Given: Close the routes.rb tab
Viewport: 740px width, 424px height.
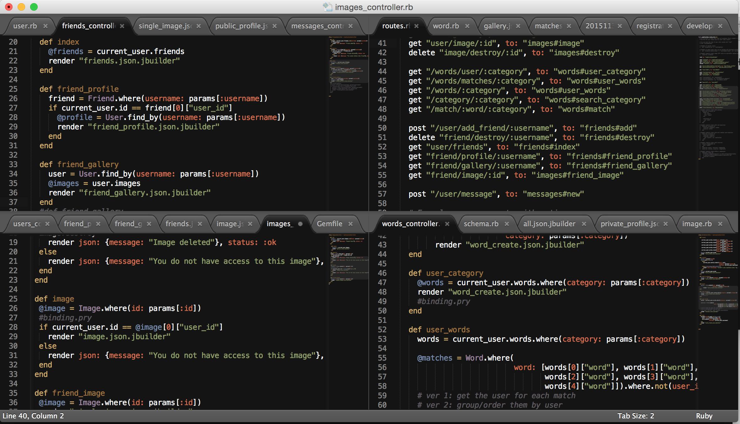Looking at the screenshot, I should click(416, 26).
